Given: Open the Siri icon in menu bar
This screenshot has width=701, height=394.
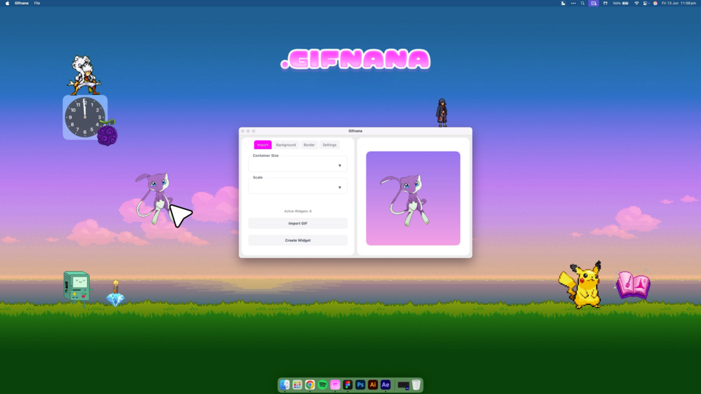Looking at the screenshot, I should click(656, 3).
